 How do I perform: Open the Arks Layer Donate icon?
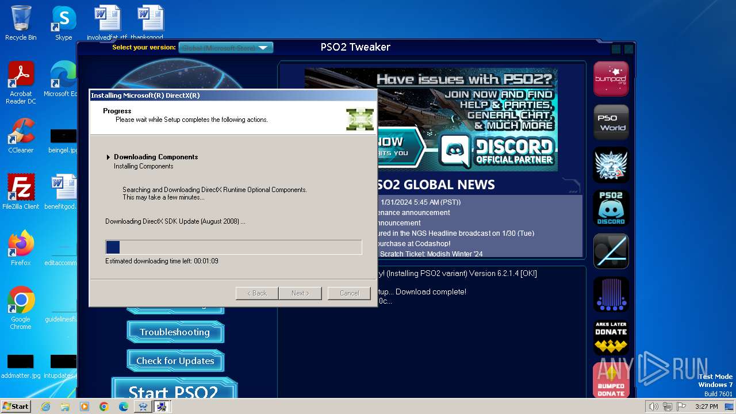coord(611,338)
